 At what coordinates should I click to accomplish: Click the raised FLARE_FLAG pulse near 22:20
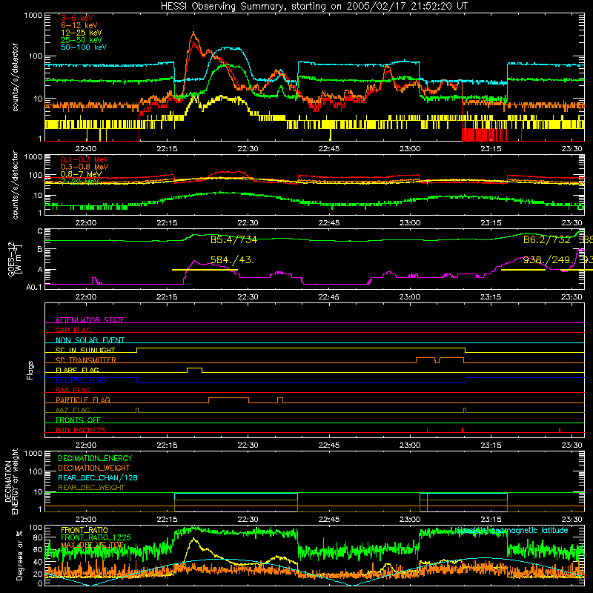pyautogui.click(x=194, y=368)
